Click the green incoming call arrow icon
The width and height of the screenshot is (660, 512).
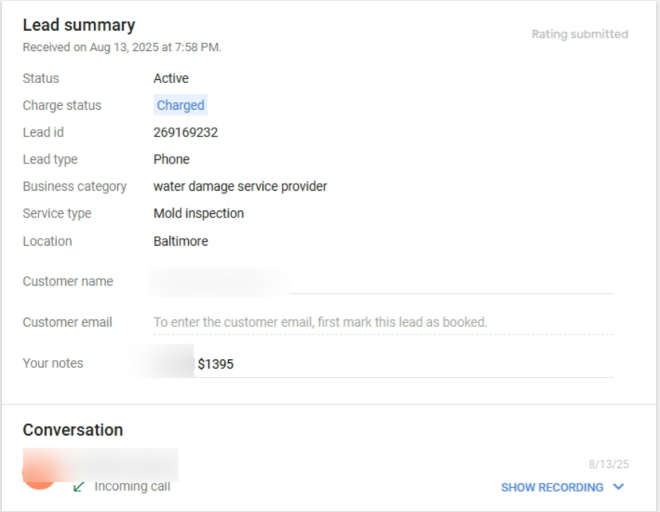pos(79,487)
